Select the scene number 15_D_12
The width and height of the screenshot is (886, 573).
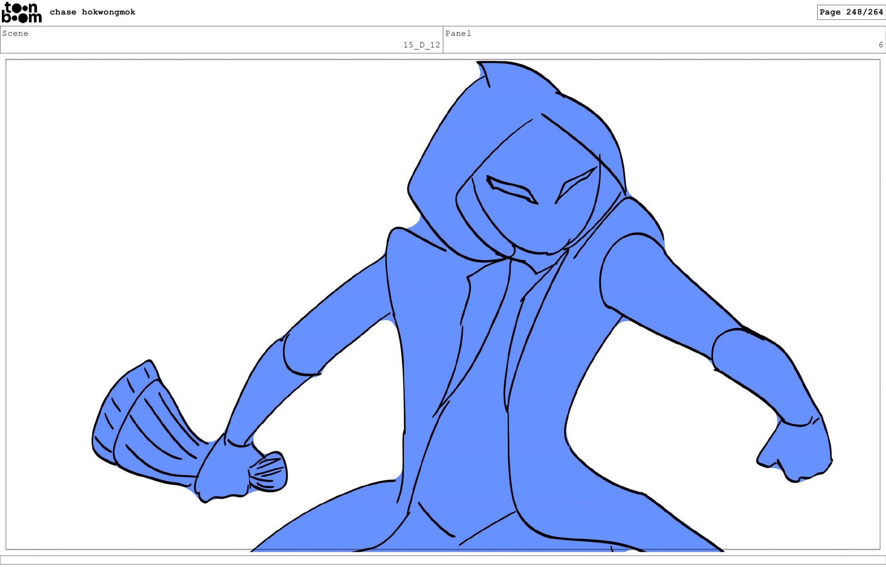pyautogui.click(x=421, y=45)
